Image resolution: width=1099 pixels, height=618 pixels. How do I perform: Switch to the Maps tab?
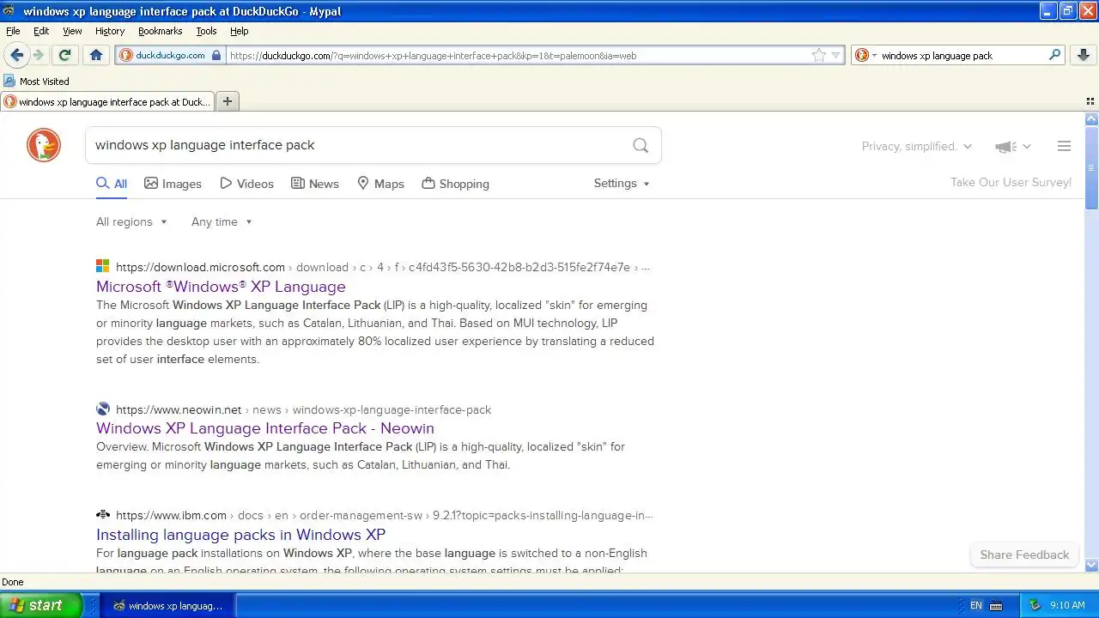380,184
